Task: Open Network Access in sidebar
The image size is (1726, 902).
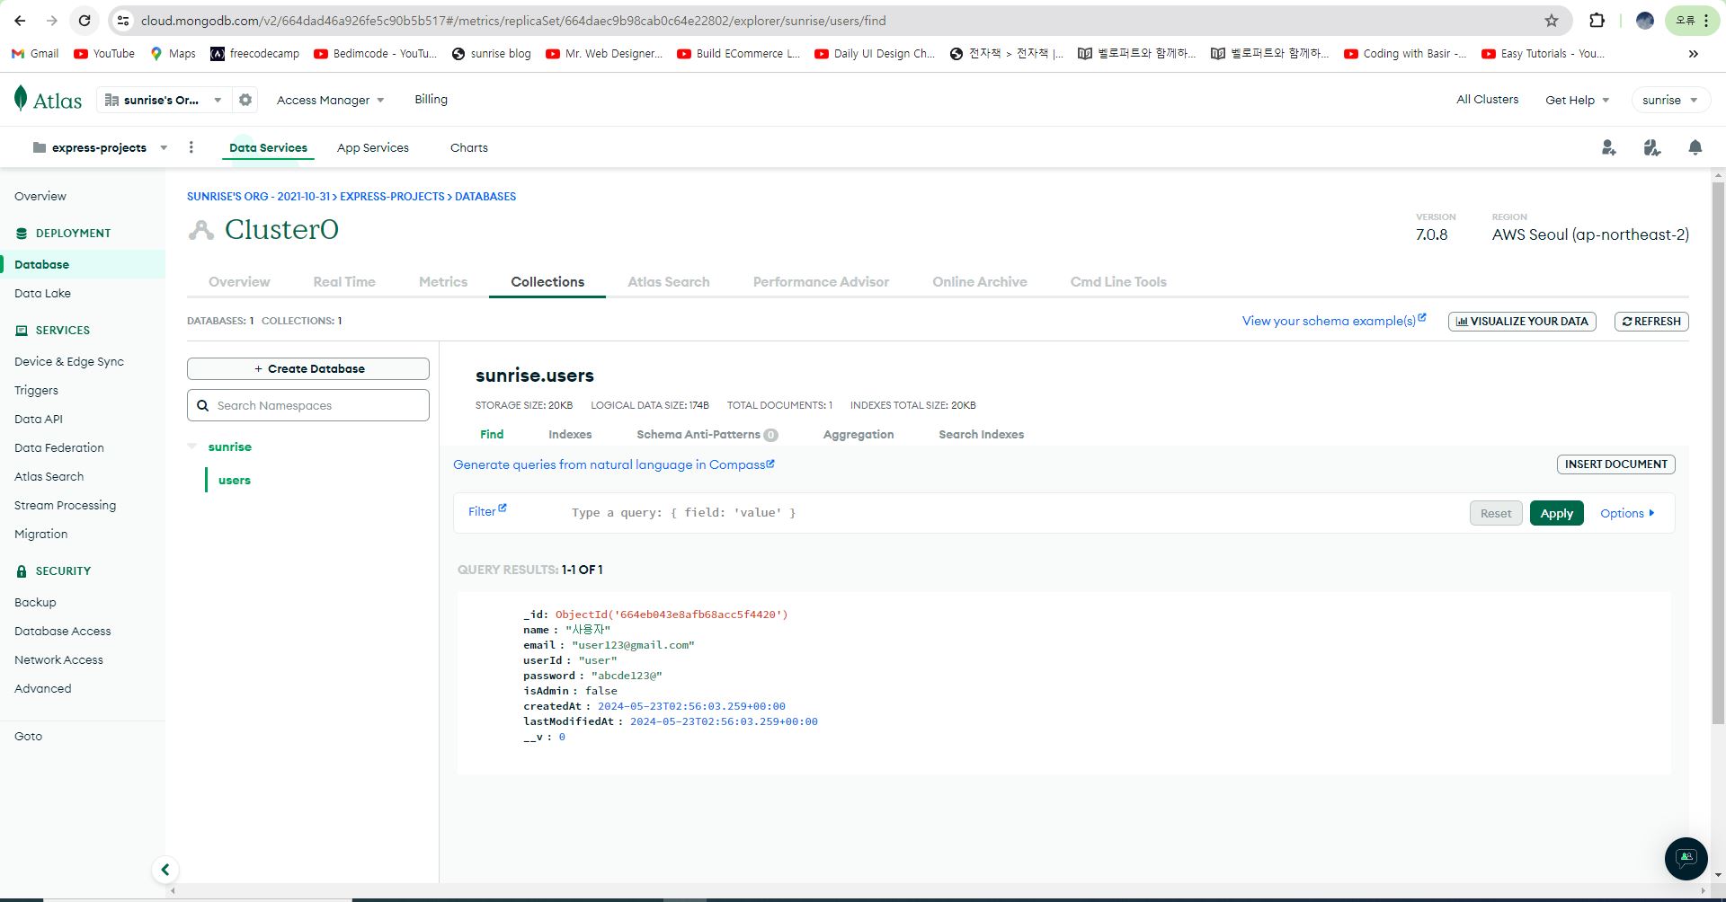Action: coord(58,659)
